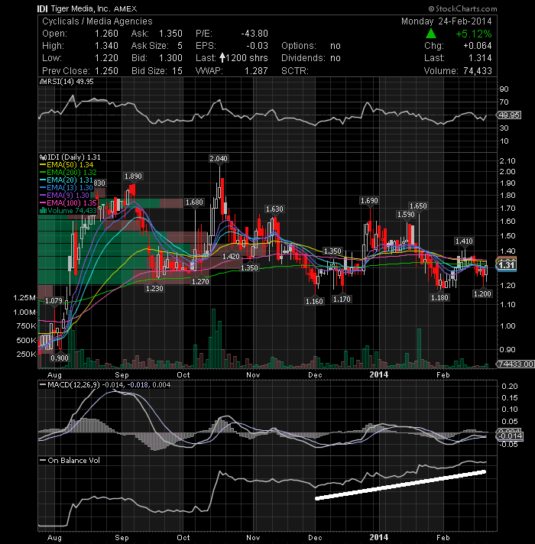535x544 pixels.
Task: Click the 1.170 price low label
Action: point(342,299)
